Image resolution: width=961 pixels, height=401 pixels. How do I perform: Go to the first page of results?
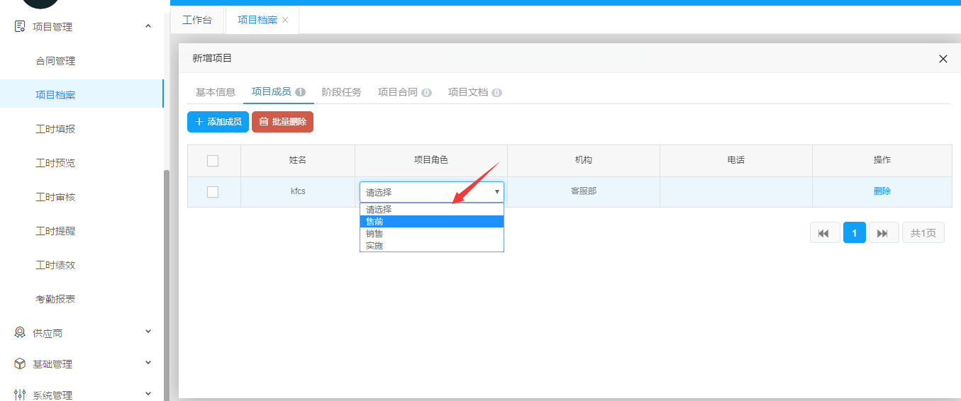(824, 233)
